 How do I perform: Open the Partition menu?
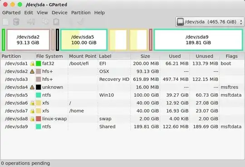[81, 13]
